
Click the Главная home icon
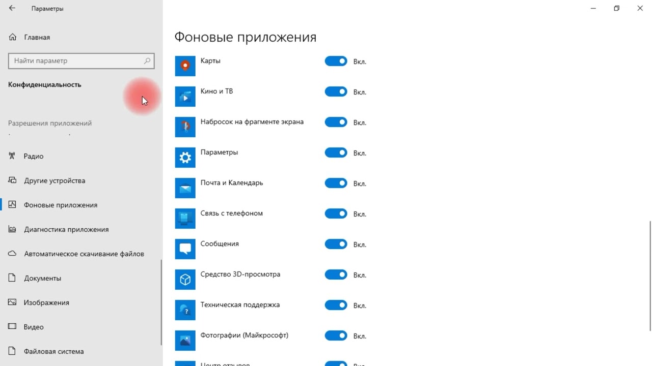click(13, 37)
